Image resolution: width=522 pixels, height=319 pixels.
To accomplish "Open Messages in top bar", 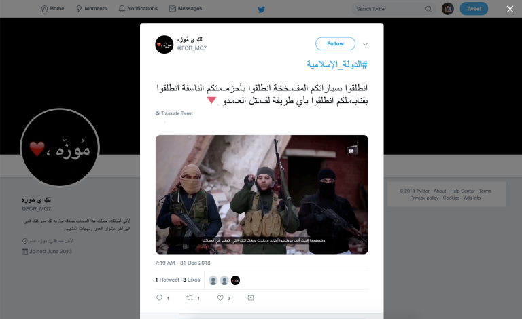I will (x=186, y=9).
